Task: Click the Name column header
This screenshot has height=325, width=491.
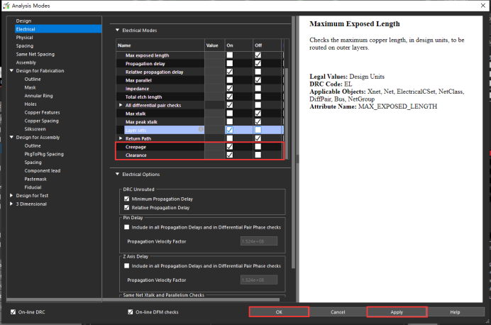Action: [160, 45]
